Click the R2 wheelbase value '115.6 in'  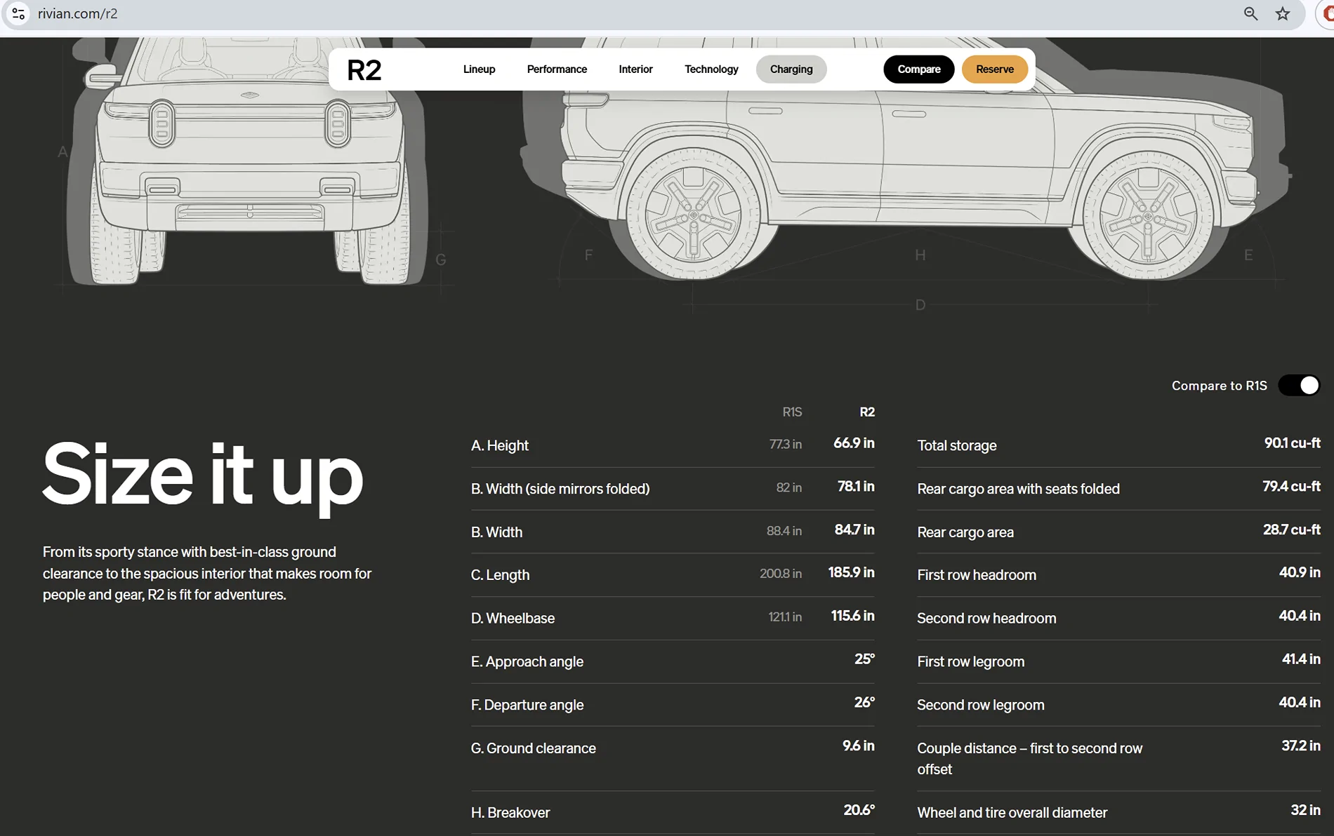[853, 616]
